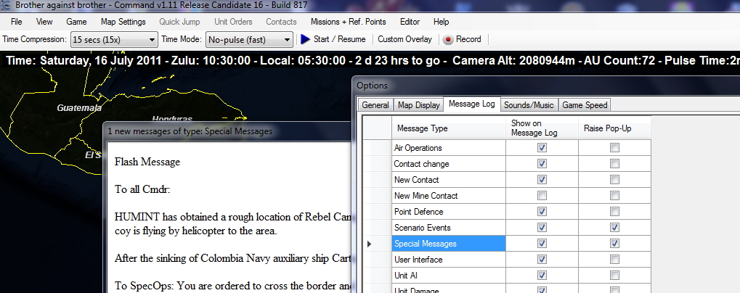This screenshot has width=740, height=293.
Task: Select the Message Log tab
Action: [471, 104]
